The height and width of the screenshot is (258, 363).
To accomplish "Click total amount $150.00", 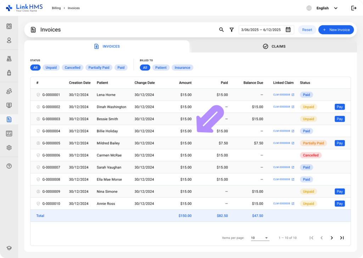I will [x=185, y=216].
